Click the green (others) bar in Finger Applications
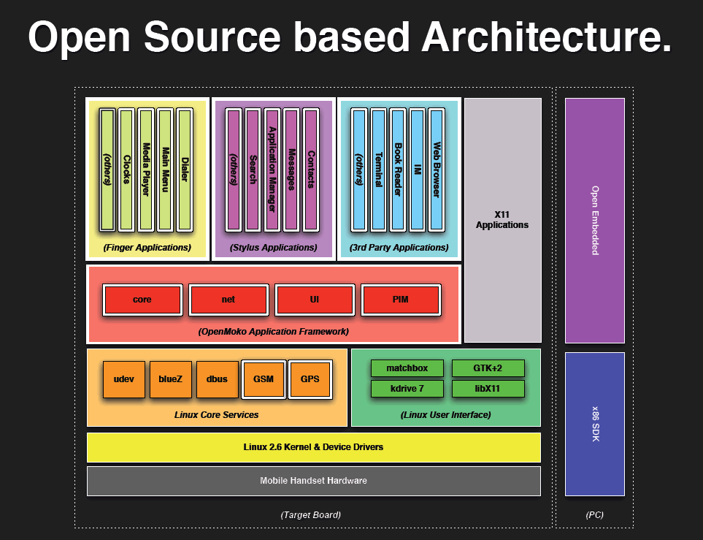 point(107,170)
